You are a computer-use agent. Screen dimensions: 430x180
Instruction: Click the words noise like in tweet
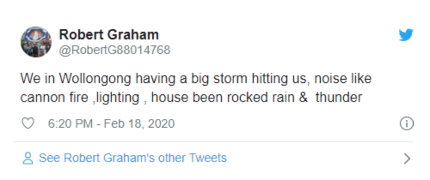click(x=343, y=79)
